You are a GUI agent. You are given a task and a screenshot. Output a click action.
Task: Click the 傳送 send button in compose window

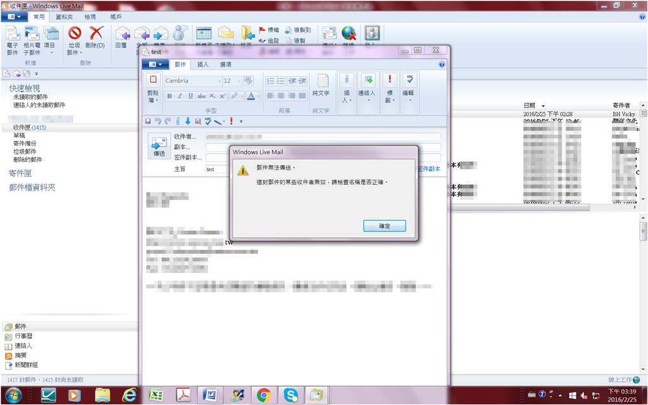click(x=159, y=146)
